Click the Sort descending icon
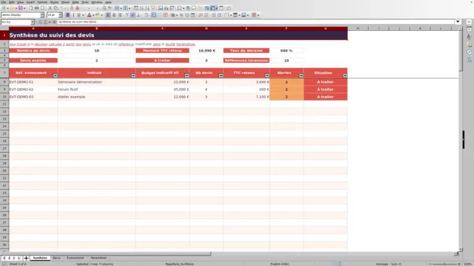This screenshot has width=474, height=266. [148, 8]
